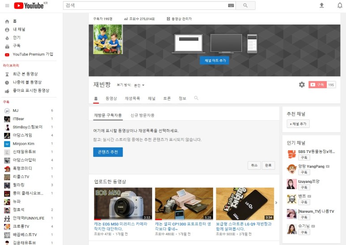Show next uploaded videos arrow
This screenshot has height=245, width=346.
276,203
